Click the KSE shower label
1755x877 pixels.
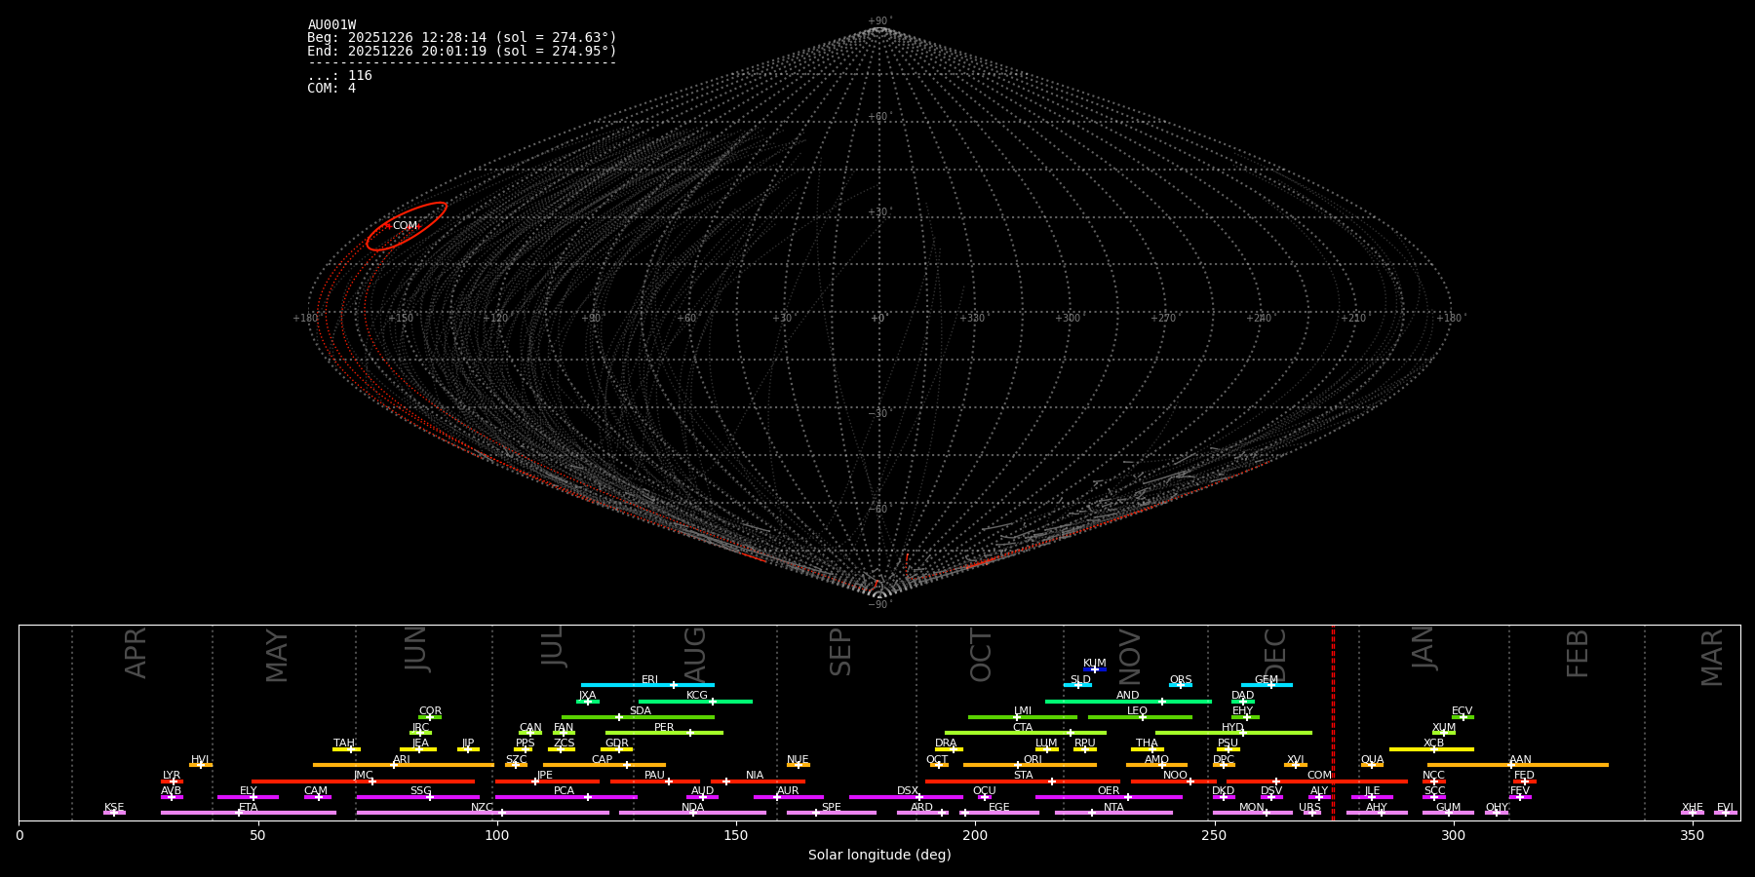114,808
